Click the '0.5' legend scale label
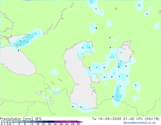The height and width of the screenshot is (125, 161). pos(9,124)
